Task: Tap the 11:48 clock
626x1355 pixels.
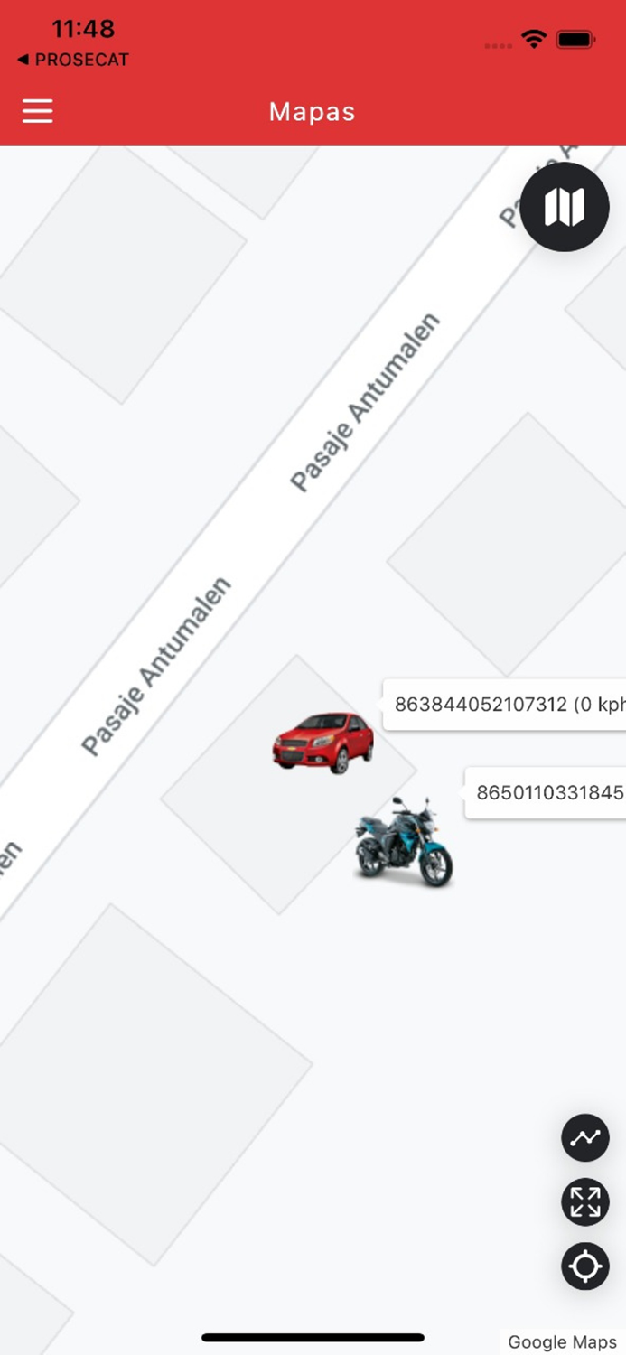Action: (83, 29)
